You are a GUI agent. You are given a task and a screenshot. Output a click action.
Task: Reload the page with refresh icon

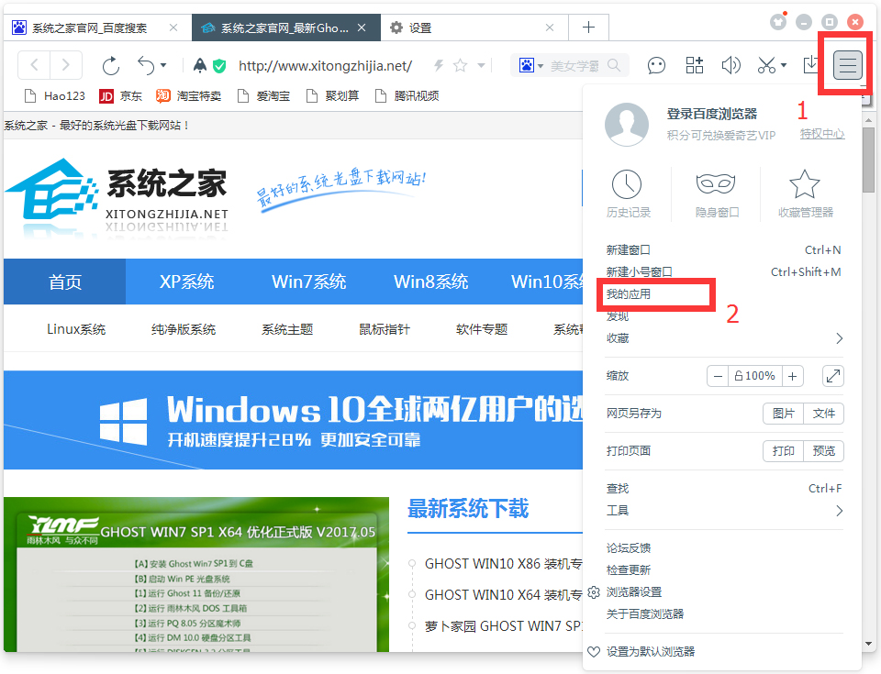(x=111, y=66)
